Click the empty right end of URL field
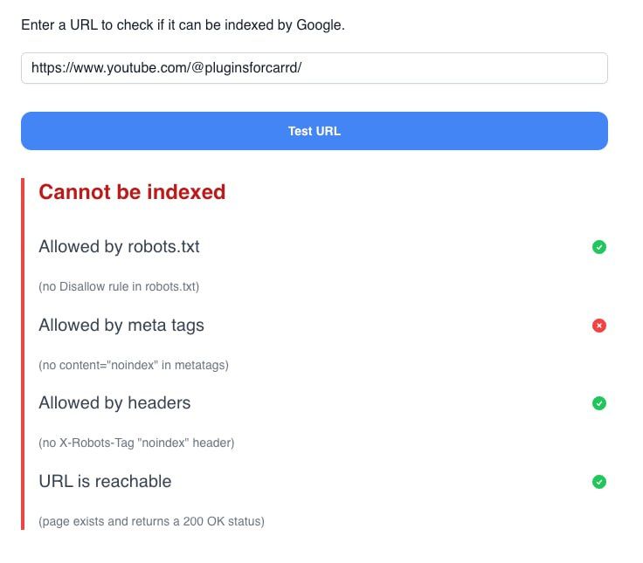Screen dimensions: 643x563 tap(524, 68)
